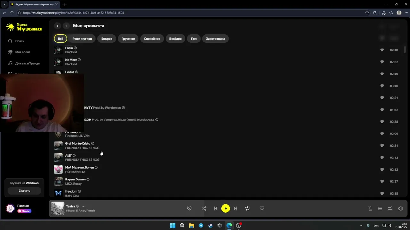Open artist Baby Cute
This screenshot has width=410, height=230.
click(72, 195)
